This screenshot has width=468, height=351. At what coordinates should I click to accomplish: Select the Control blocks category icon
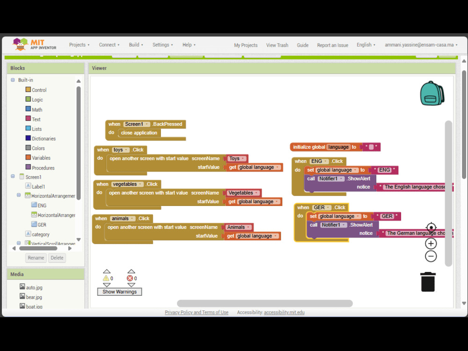pos(28,89)
